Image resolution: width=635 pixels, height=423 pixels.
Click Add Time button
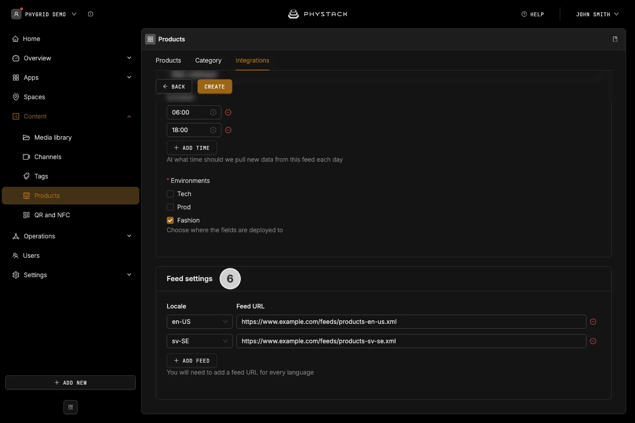pyautogui.click(x=192, y=148)
